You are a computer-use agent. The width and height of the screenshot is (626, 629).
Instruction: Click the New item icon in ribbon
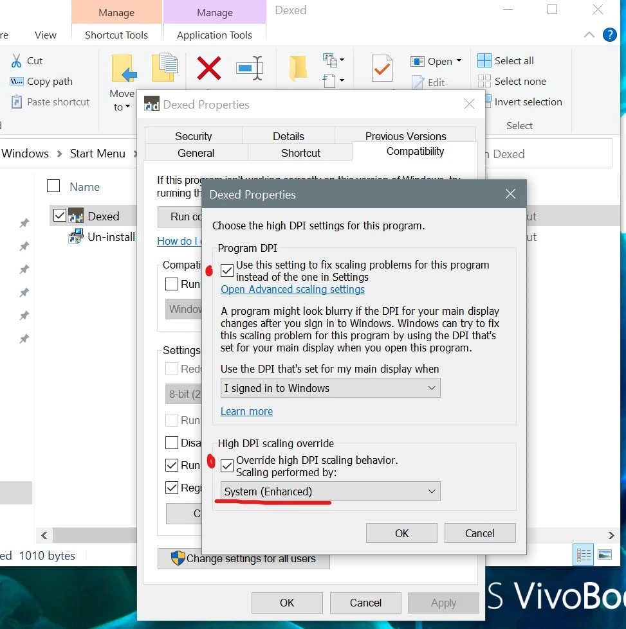click(x=330, y=60)
